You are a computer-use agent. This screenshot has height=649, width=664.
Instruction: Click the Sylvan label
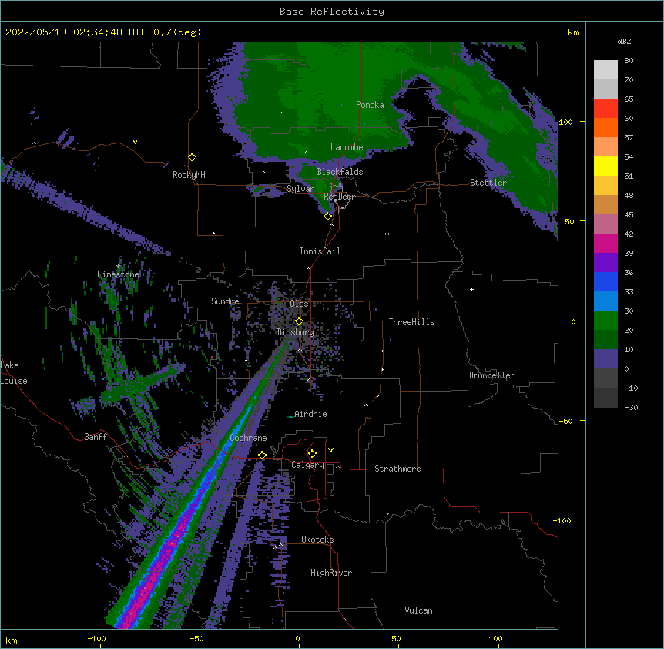click(300, 189)
